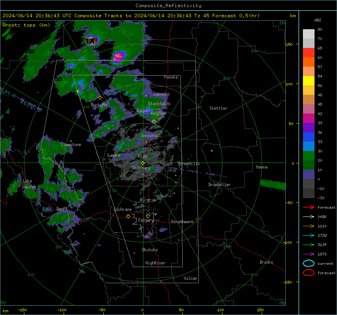337x315 pixels.
Task: Click the -150 value on the bottom axis
Action: pyautogui.click(x=22, y=310)
